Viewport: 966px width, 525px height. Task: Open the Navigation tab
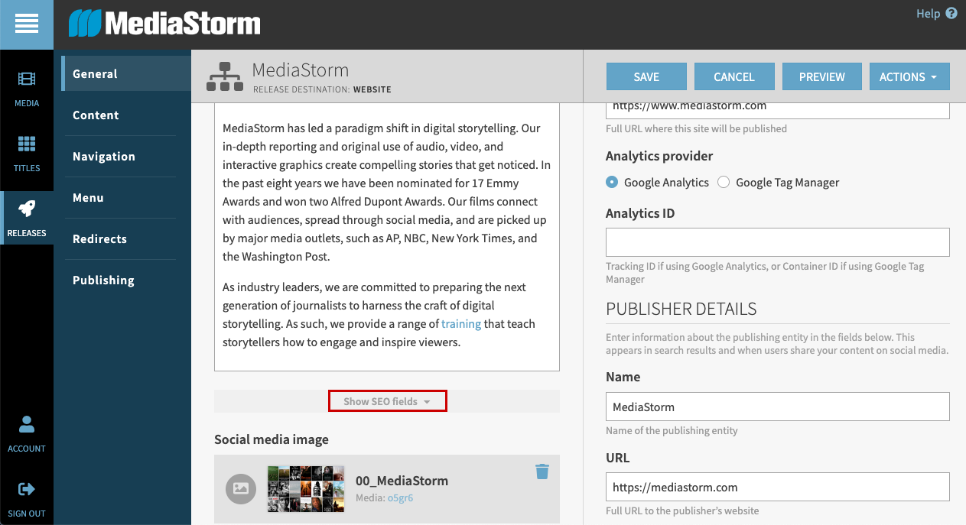point(104,157)
